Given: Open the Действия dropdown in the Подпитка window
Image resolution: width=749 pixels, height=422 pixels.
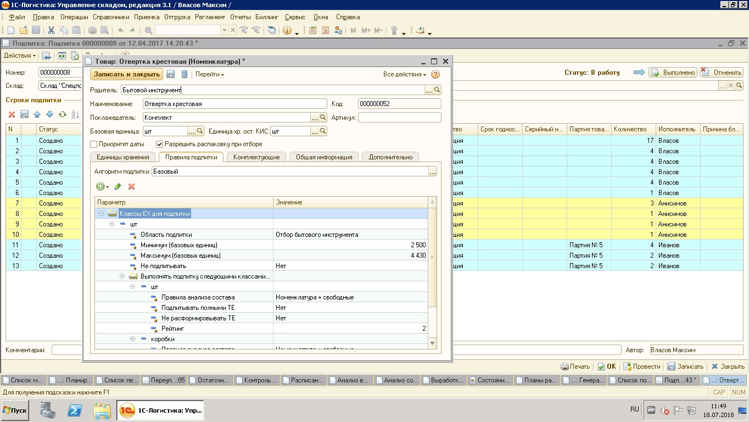Looking at the screenshot, I should pos(20,55).
